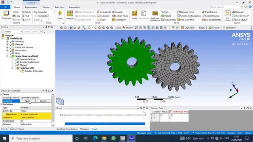The width and height of the screenshot is (253, 142).
Task: Expand the Connections tree node
Action: pos(7,50)
